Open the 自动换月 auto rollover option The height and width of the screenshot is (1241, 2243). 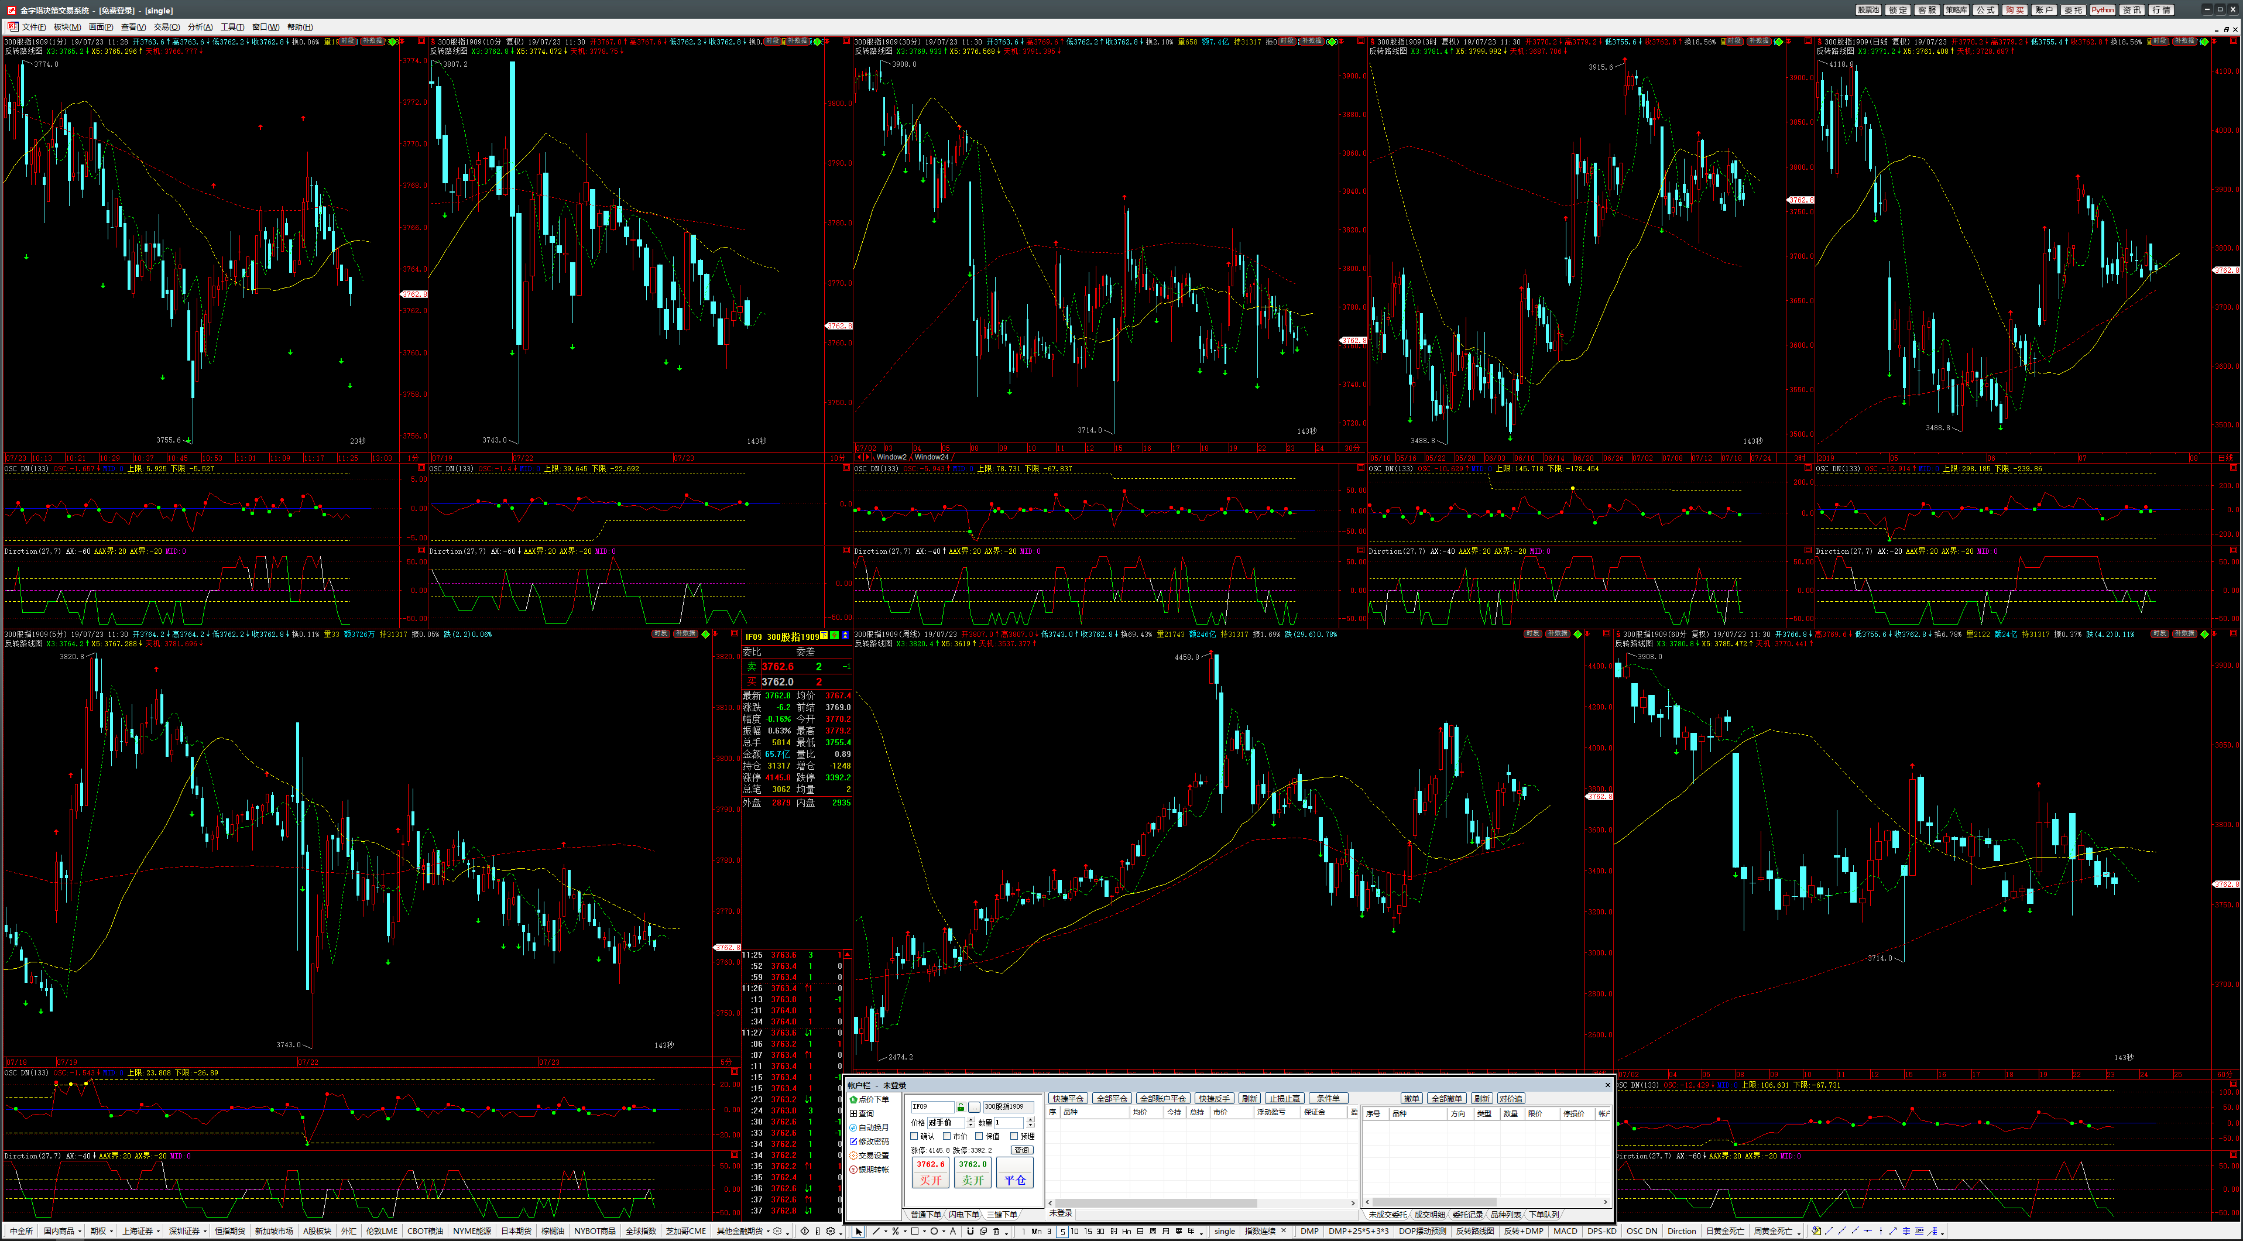click(x=870, y=1128)
